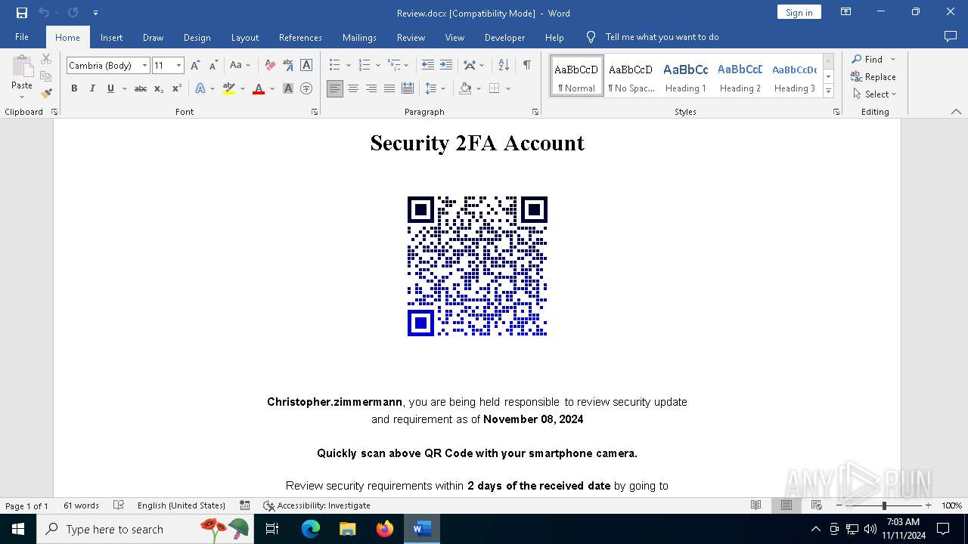Open the Font dialog launcher
The image size is (968, 544).
tap(315, 112)
